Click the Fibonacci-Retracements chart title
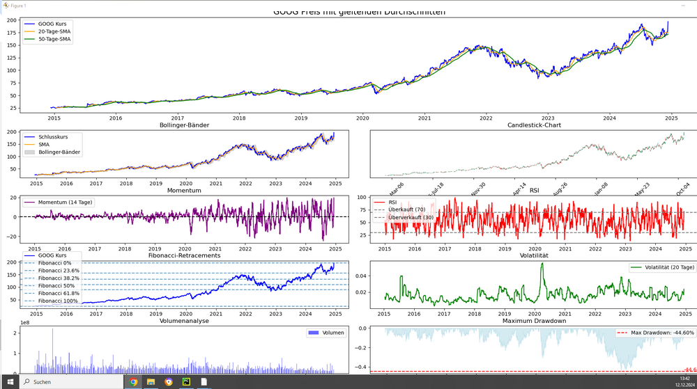This screenshot has width=697, height=389. tap(184, 255)
